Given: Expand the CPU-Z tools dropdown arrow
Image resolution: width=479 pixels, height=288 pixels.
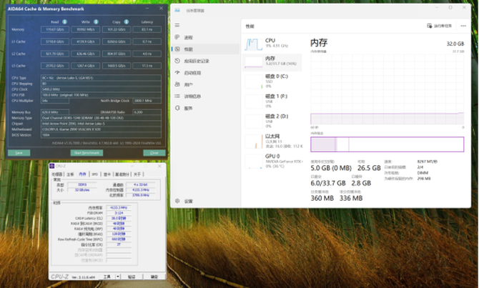Looking at the screenshot, I should (x=118, y=277).
